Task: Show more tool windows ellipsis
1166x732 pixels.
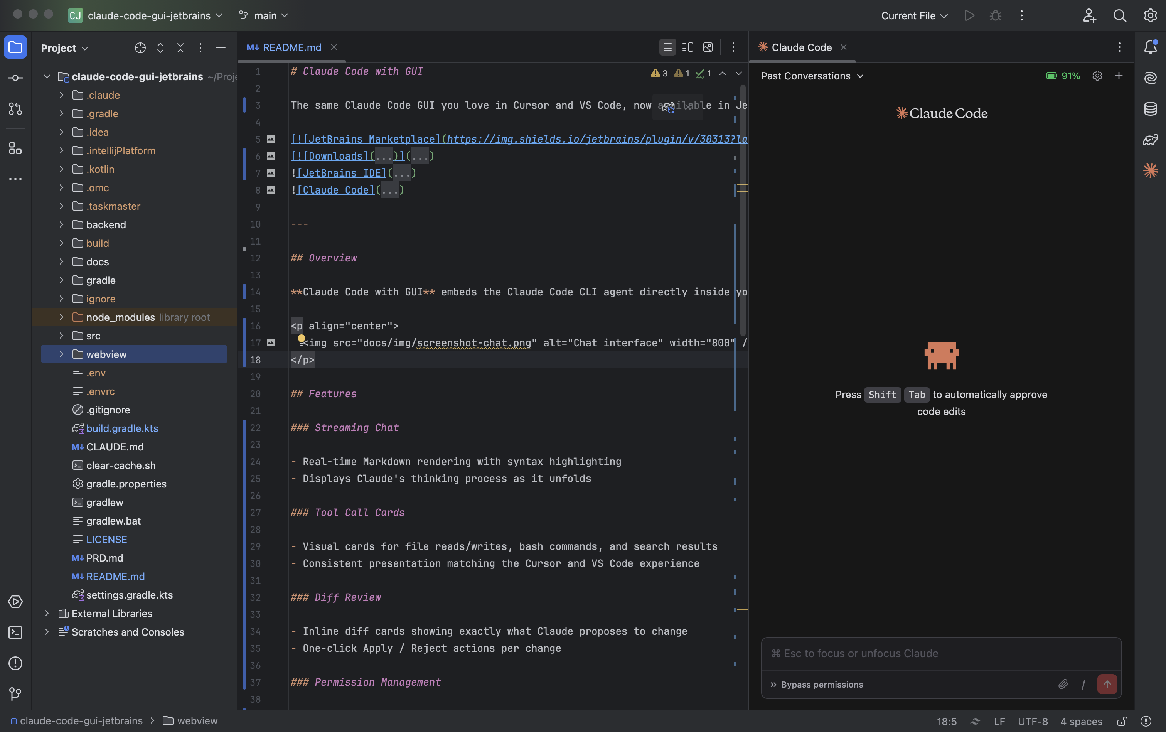Action: tap(15, 179)
